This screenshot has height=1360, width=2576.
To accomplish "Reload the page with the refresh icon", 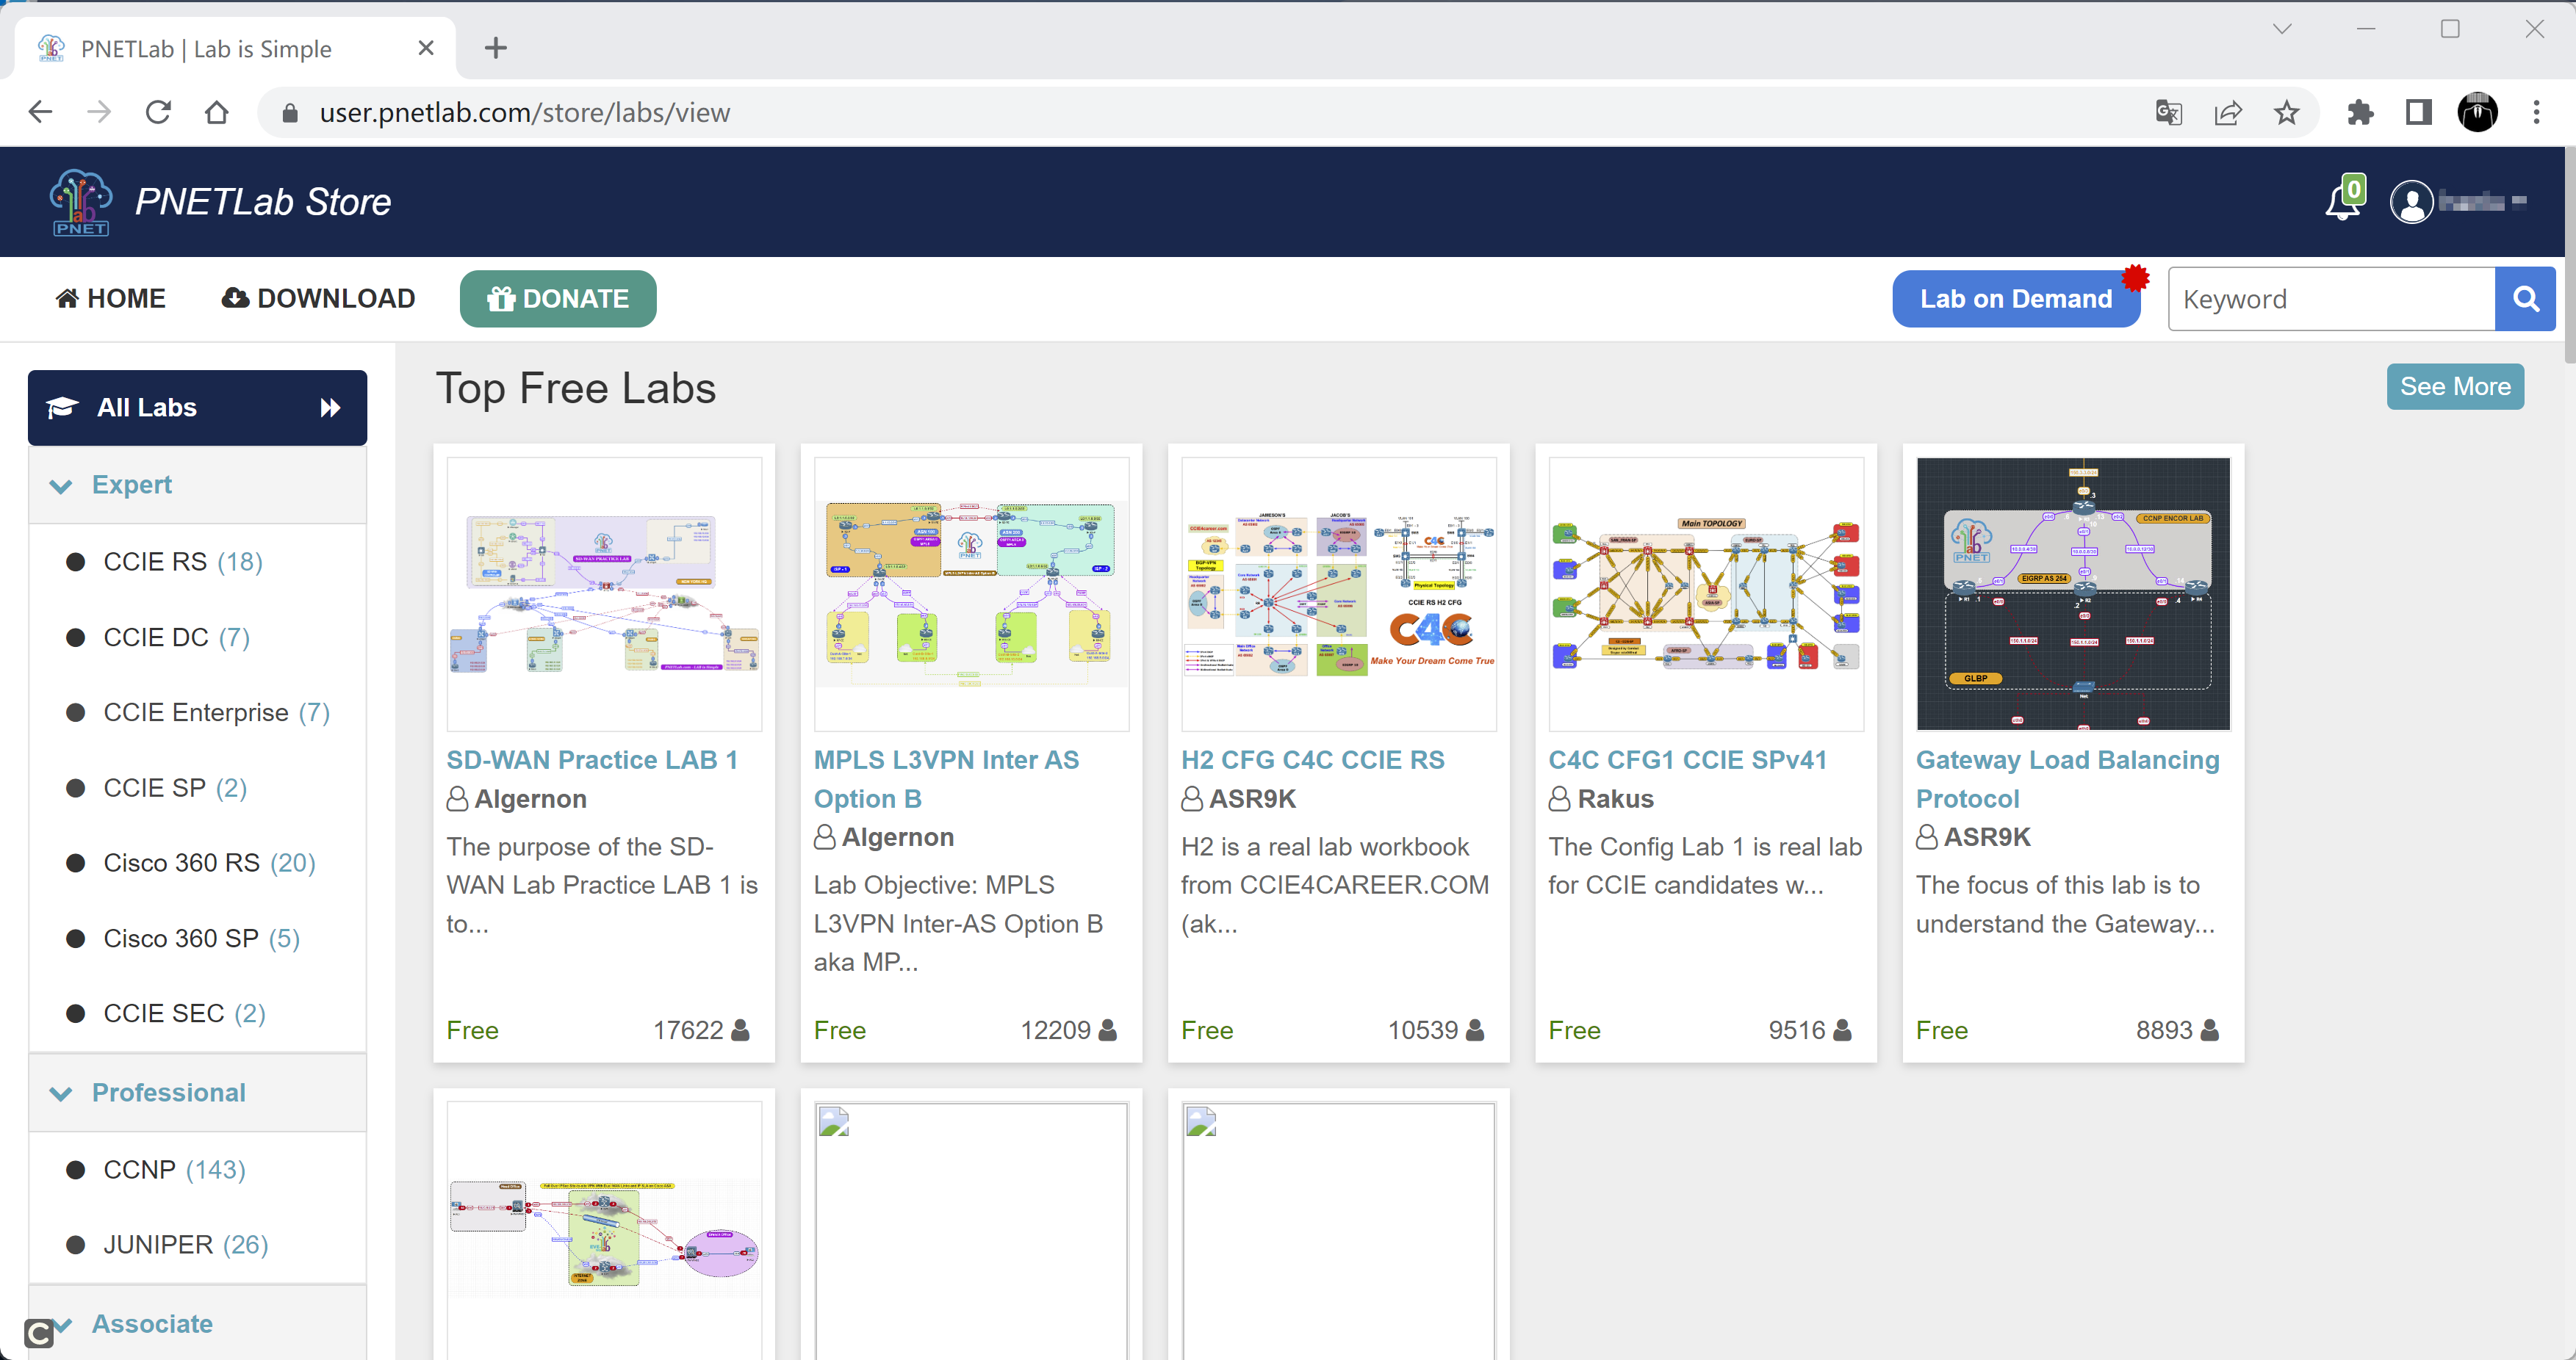I will click(158, 113).
